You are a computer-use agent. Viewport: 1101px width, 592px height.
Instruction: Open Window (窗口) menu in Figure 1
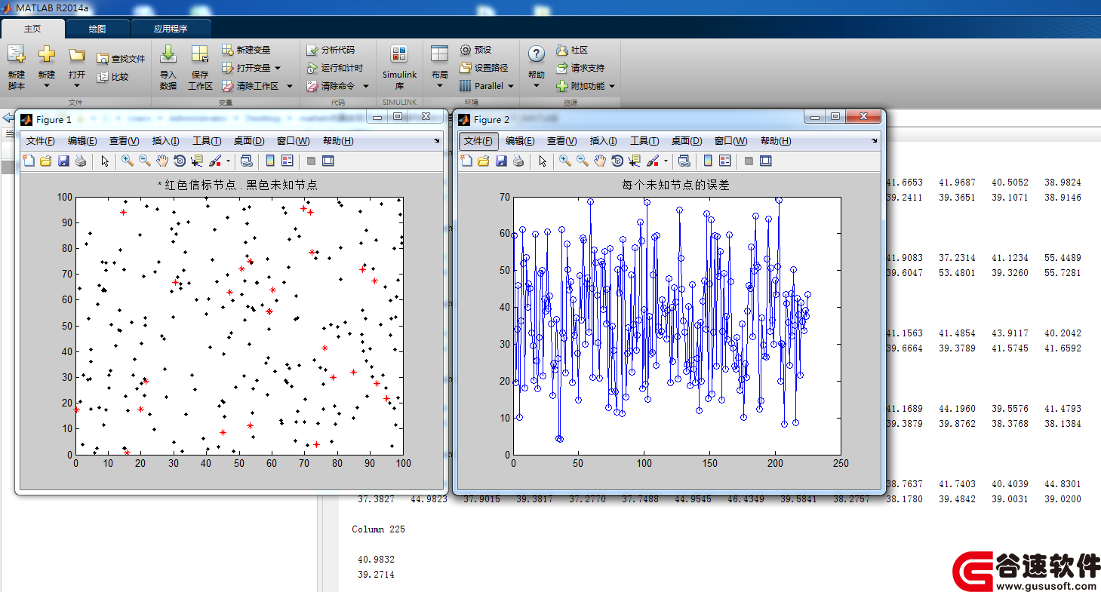coord(293,141)
